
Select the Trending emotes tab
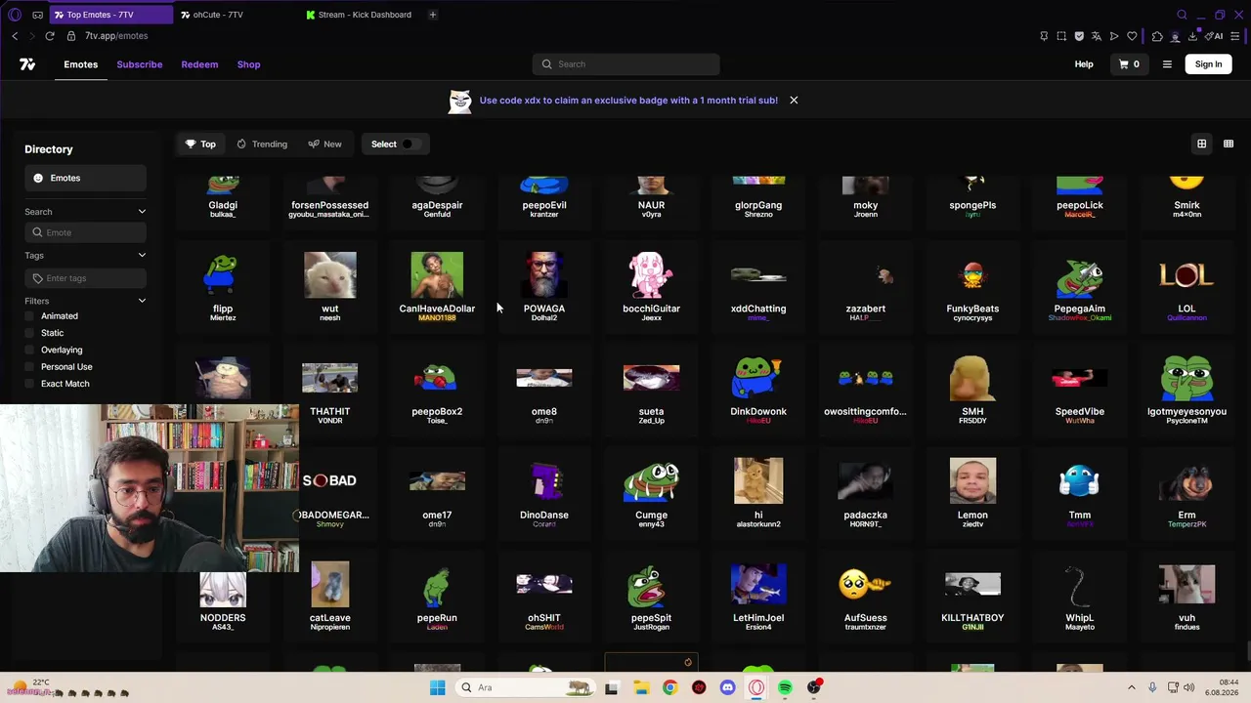[x=262, y=145]
